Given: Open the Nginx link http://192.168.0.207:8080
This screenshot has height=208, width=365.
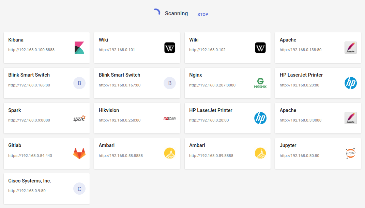Looking at the screenshot, I should click(212, 85).
